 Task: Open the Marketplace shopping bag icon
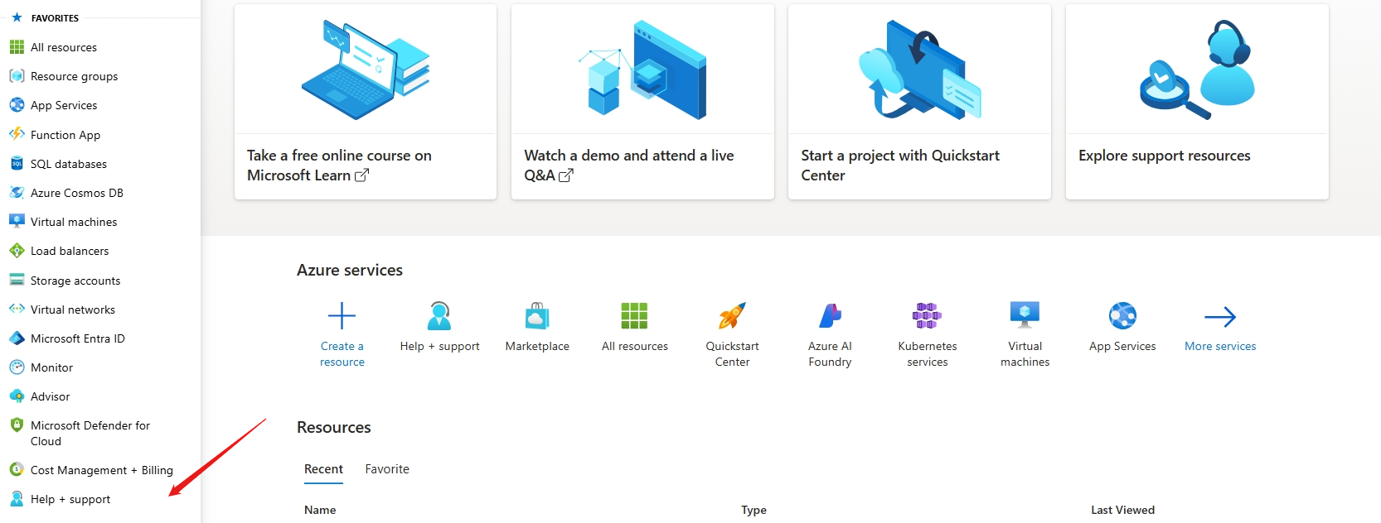[x=537, y=316]
